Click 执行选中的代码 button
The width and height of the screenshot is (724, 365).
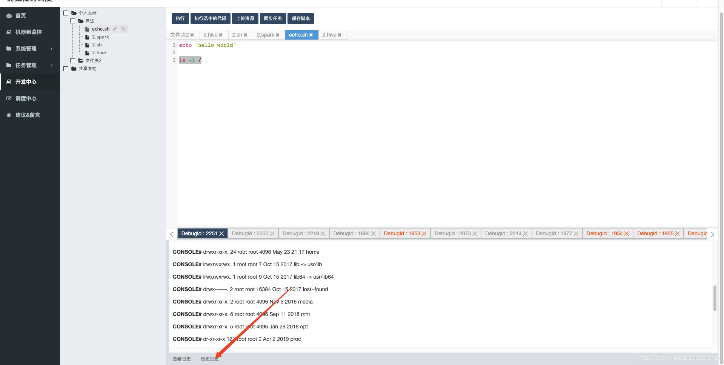tap(210, 18)
